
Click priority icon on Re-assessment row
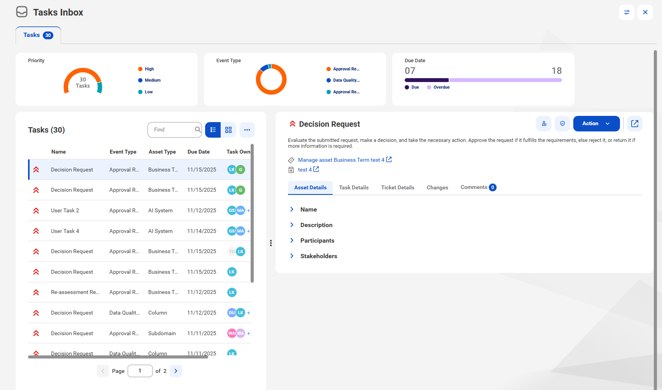click(x=36, y=292)
